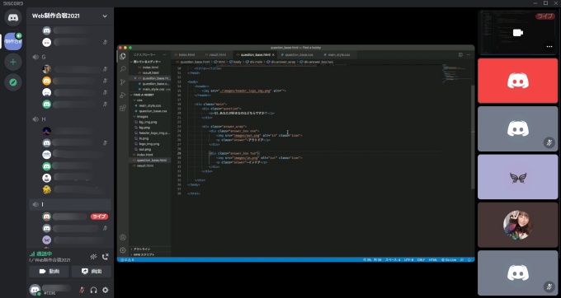Viewport: 561px width, 298px height.
Task: Expand the NPM スクリプト section
Action: (x=149, y=255)
